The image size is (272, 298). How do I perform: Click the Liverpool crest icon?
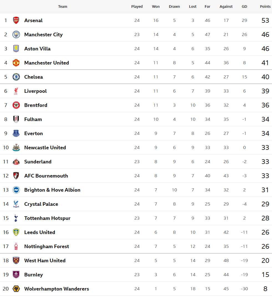(16, 91)
